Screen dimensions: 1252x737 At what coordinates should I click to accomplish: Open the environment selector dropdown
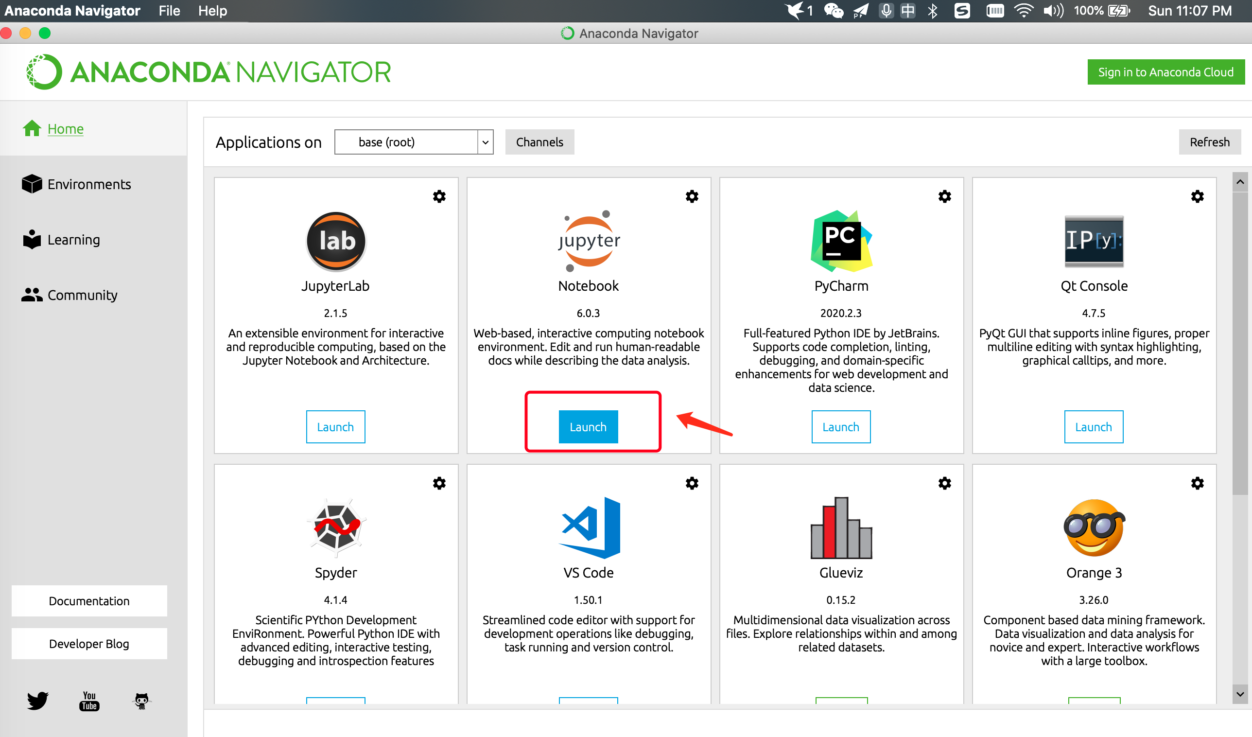coord(485,141)
